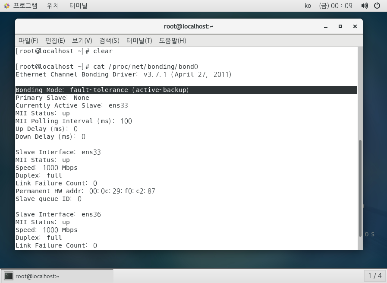Viewport: 387px width, 283px height.
Task: Click 'MII Polling Interval (ms): 100' line
Action: [74, 121]
